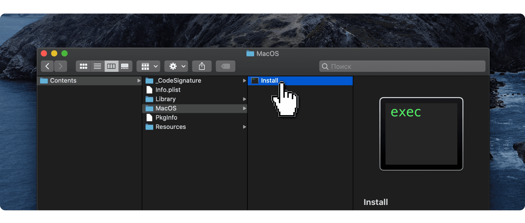The image size is (525, 223).
Task: Select the Install executable file
Action: coord(269,81)
